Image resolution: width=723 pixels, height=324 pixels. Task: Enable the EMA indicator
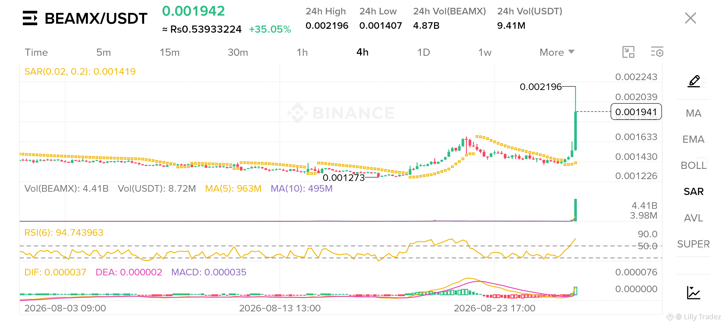[694, 139]
